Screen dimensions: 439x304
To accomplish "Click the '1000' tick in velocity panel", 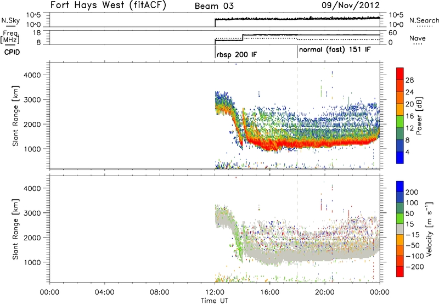I will pos(32,262).
